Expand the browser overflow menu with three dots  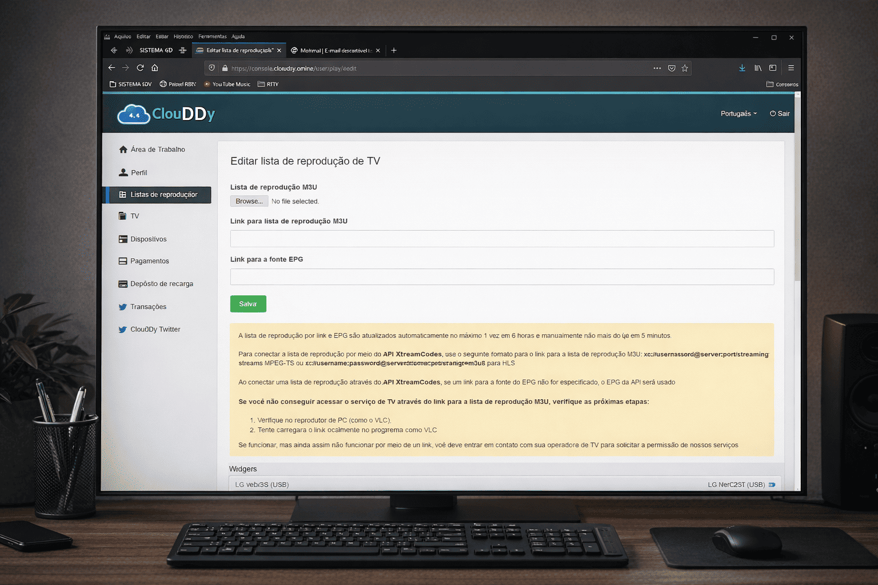[x=657, y=68]
